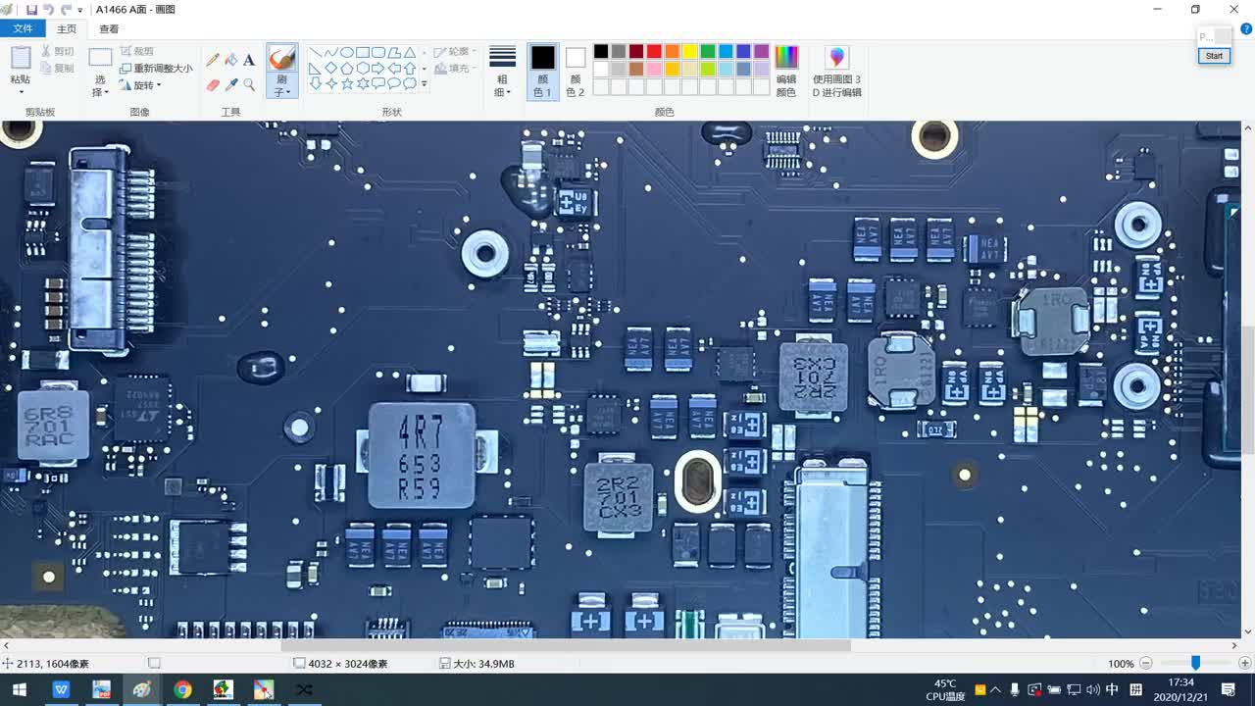Click the horizontal scrollbar thumb
This screenshot has height=706, width=1255.
566,645
